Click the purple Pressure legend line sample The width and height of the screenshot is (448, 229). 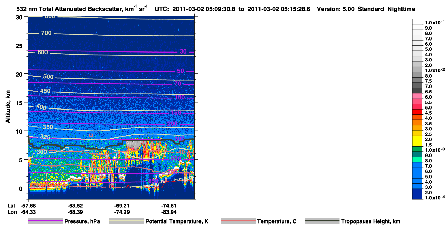45,221
